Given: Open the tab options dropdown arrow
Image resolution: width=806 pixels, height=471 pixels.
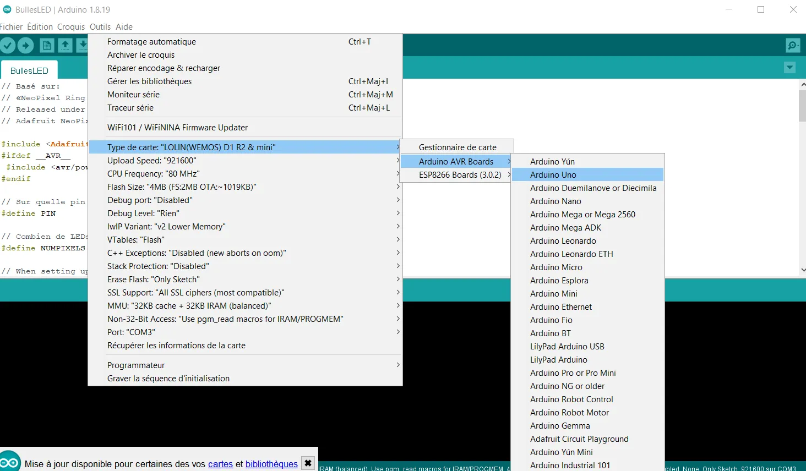Looking at the screenshot, I should click(x=790, y=68).
